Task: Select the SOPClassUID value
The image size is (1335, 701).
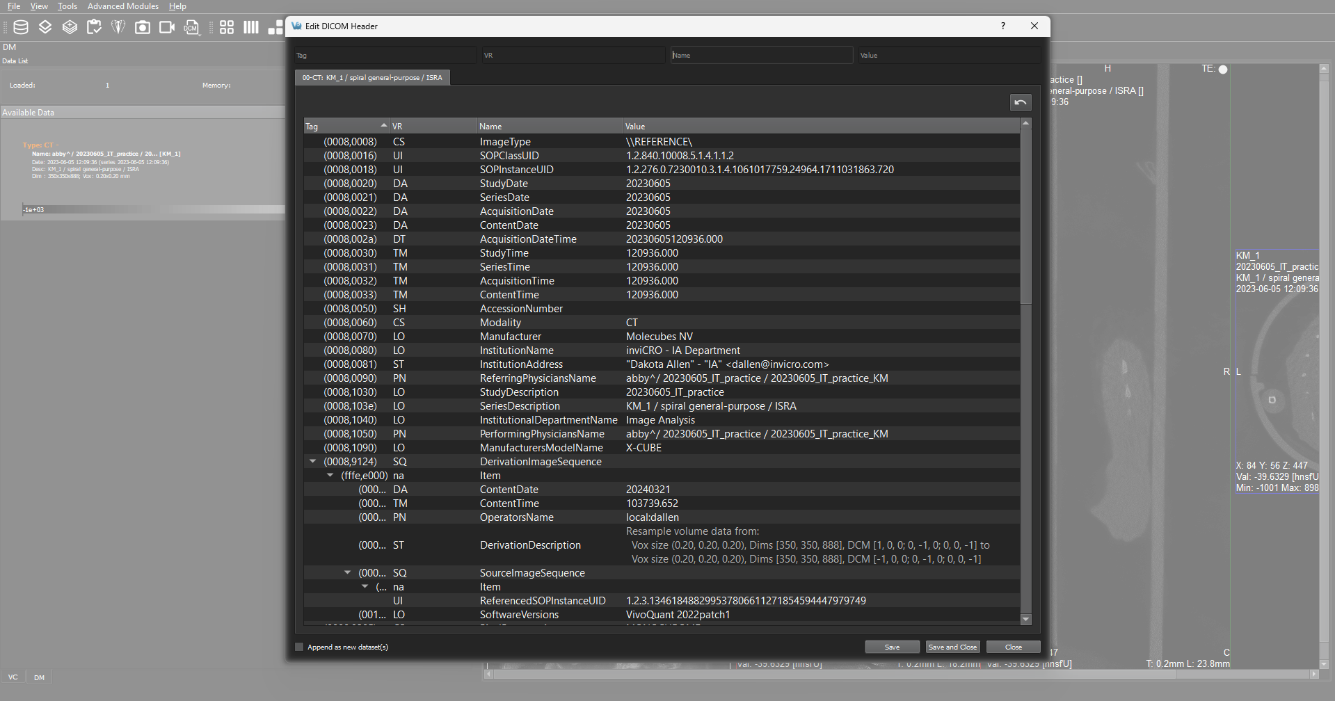Action: click(680, 156)
